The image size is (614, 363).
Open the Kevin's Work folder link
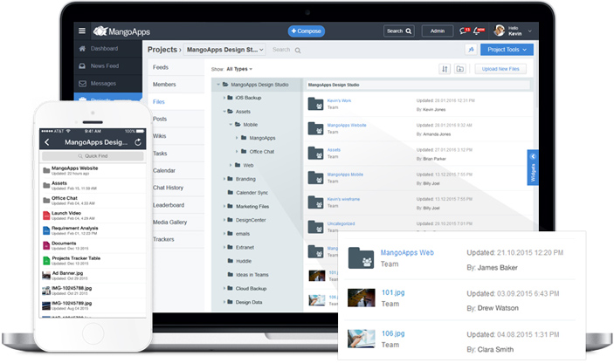click(339, 100)
